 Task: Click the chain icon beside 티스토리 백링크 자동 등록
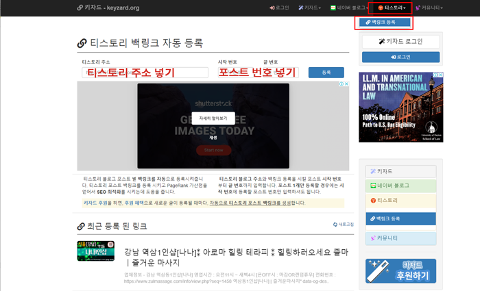point(82,43)
